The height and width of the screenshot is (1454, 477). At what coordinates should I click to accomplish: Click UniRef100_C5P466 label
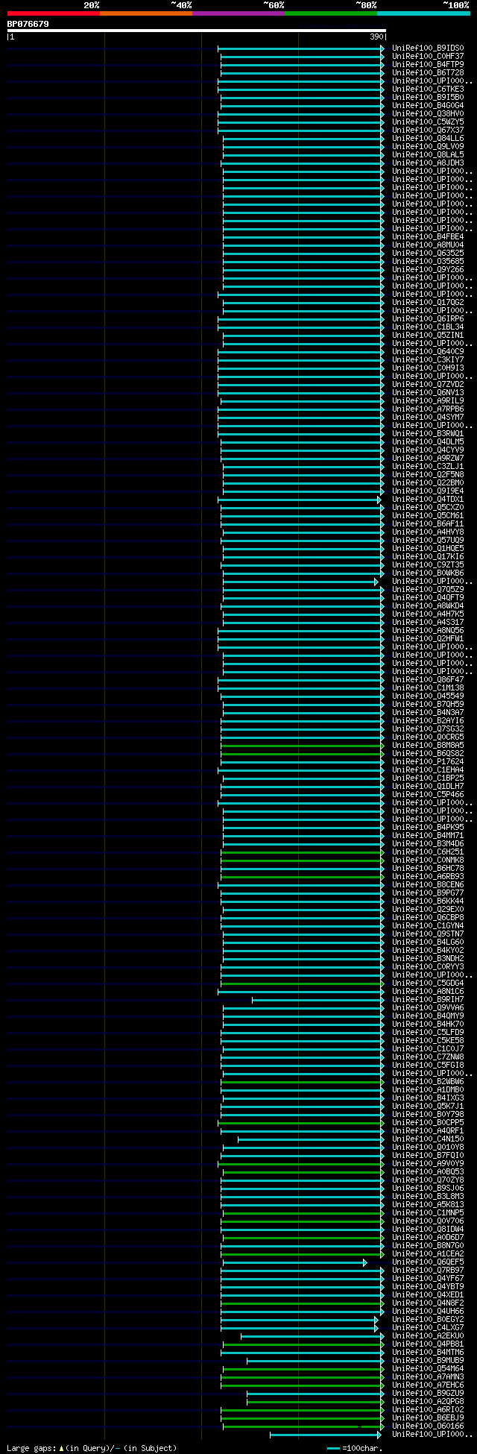(x=428, y=794)
